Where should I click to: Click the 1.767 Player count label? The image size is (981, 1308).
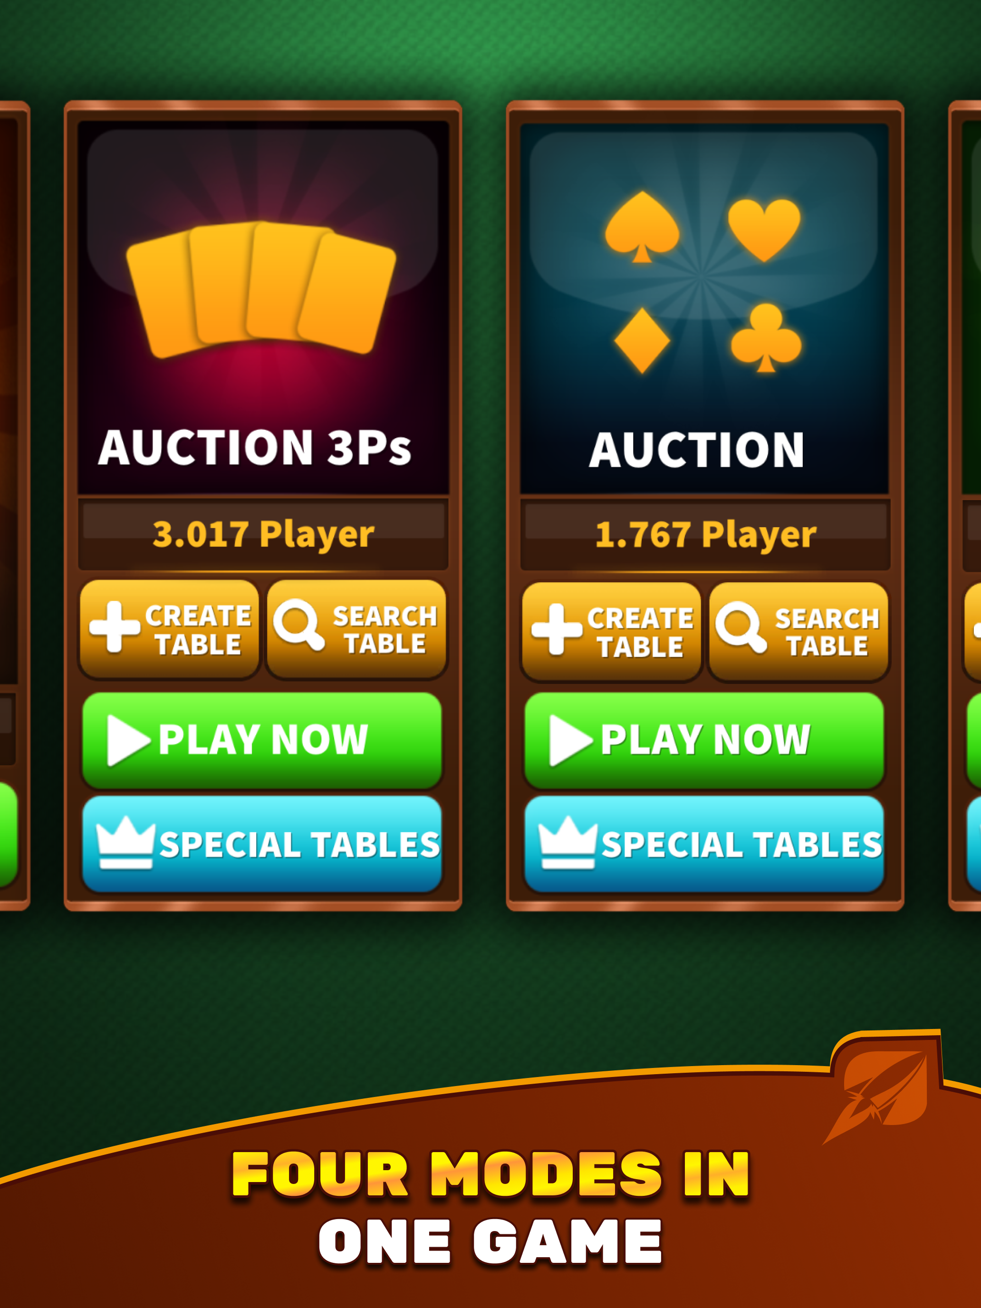705,535
